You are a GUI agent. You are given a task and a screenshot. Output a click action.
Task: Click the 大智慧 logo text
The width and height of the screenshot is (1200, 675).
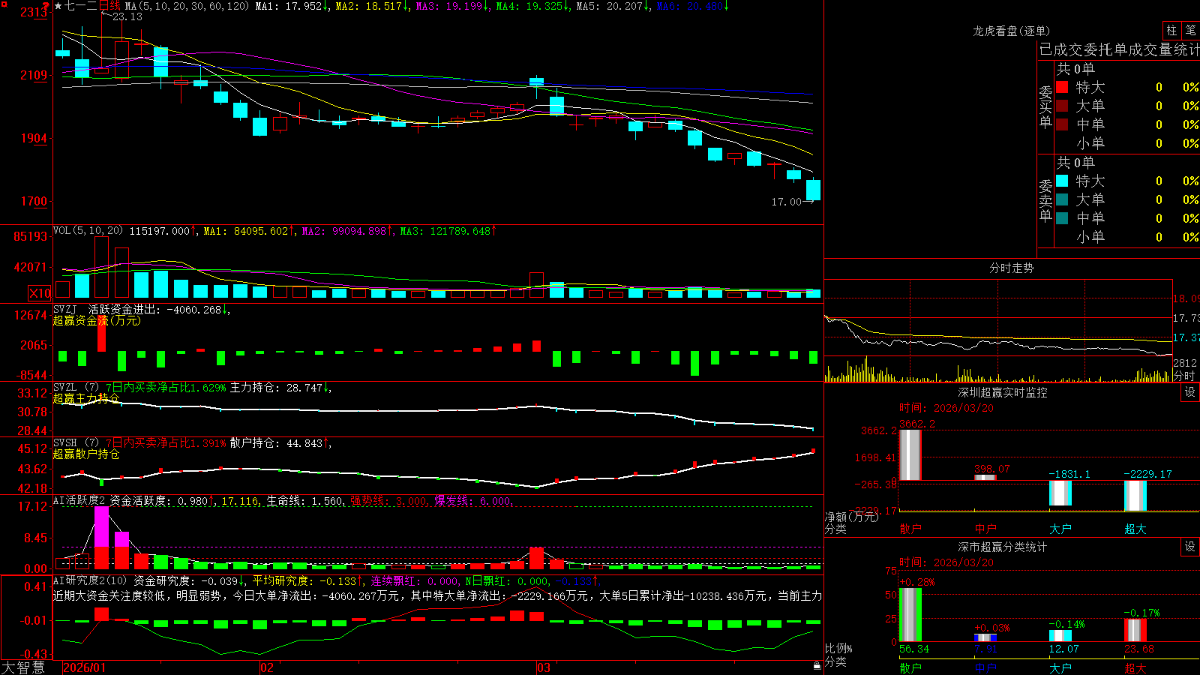(23, 667)
